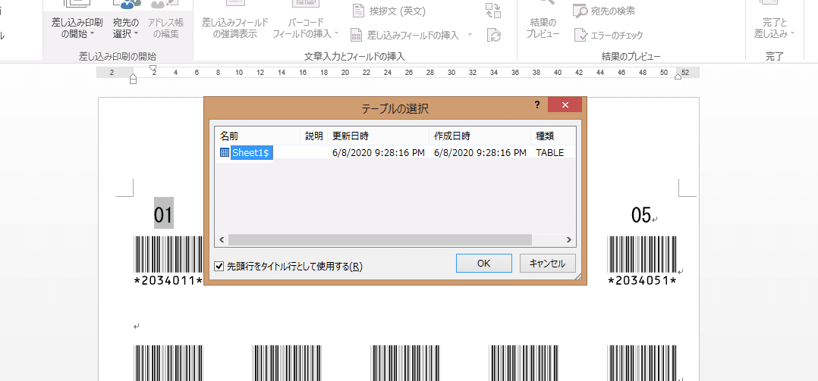
Task: Click the 挨拶文 (英文) icon
Action: click(358, 11)
